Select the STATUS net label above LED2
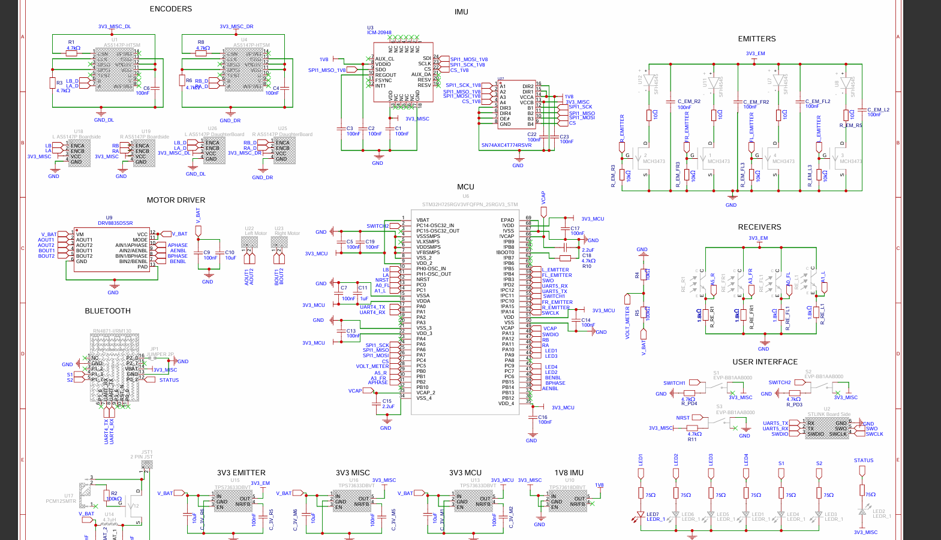This screenshot has width=941, height=540. (x=864, y=461)
